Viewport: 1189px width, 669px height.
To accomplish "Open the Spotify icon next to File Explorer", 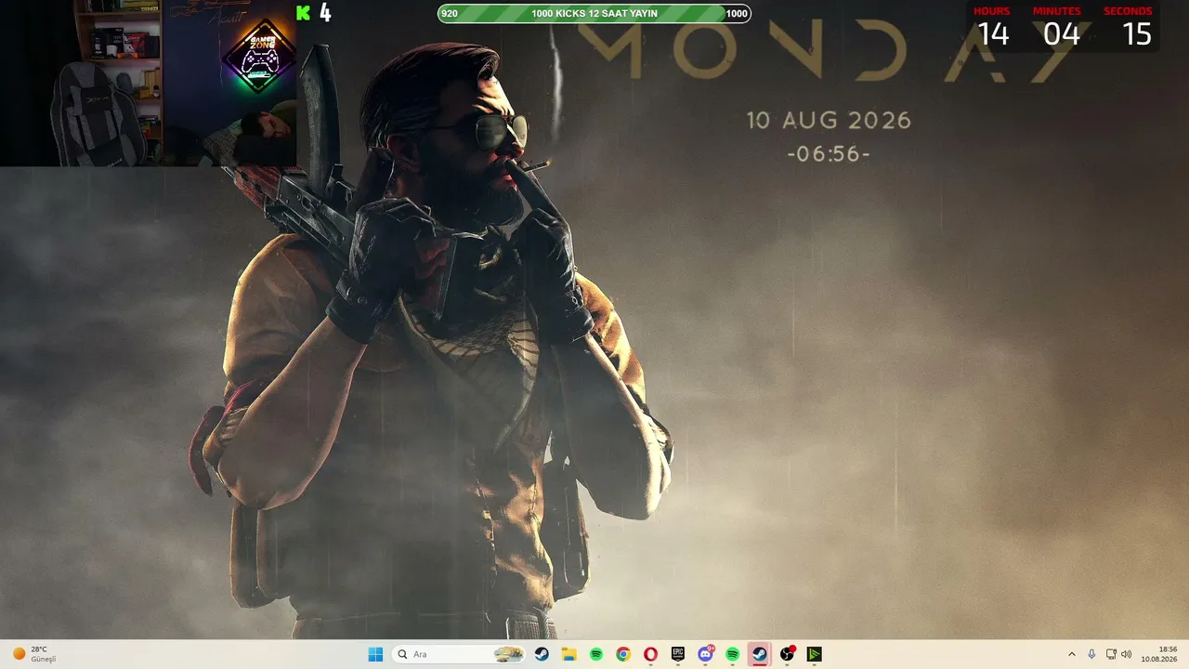I will coord(596,654).
